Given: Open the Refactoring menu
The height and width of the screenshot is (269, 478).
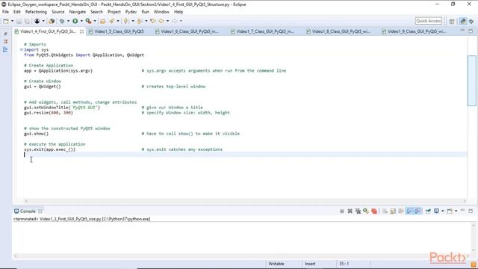Looking at the screenshot, I should click(36, 12).
